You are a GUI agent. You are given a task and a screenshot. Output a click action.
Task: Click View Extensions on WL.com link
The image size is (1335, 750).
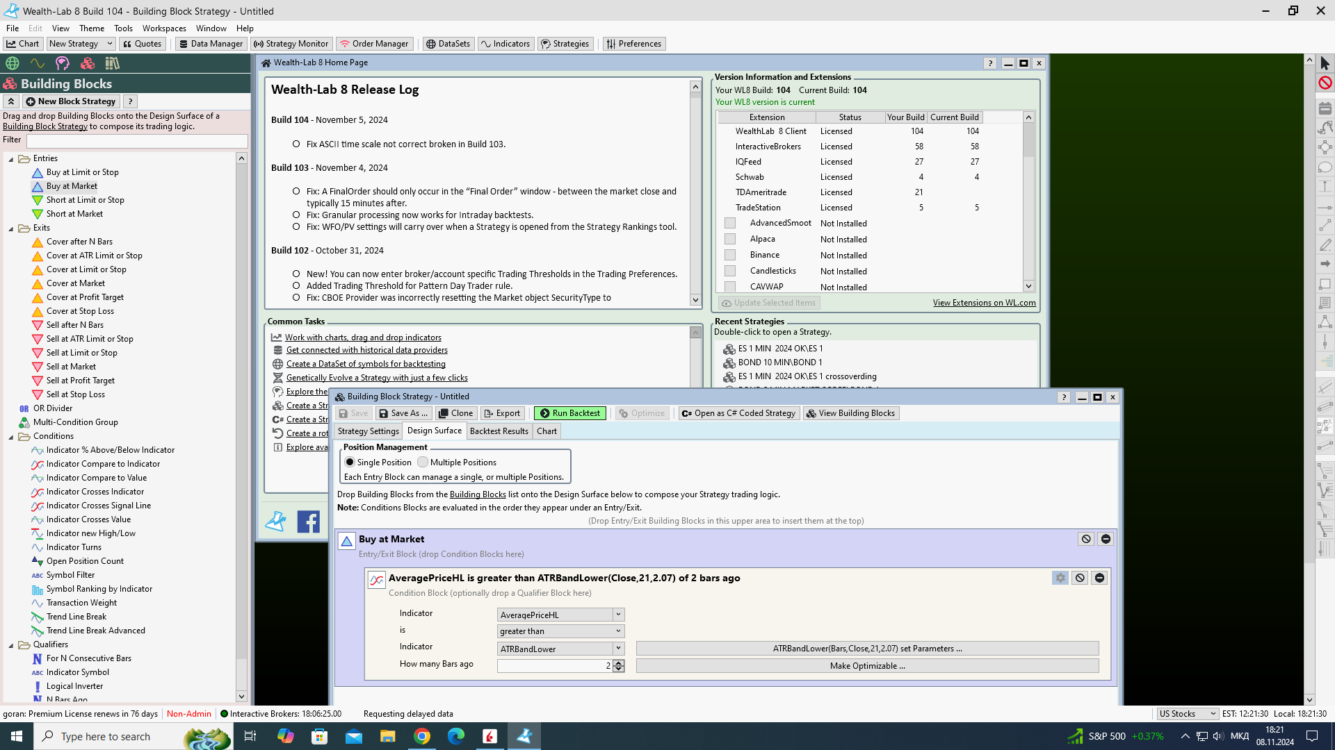tap(984, 303)
